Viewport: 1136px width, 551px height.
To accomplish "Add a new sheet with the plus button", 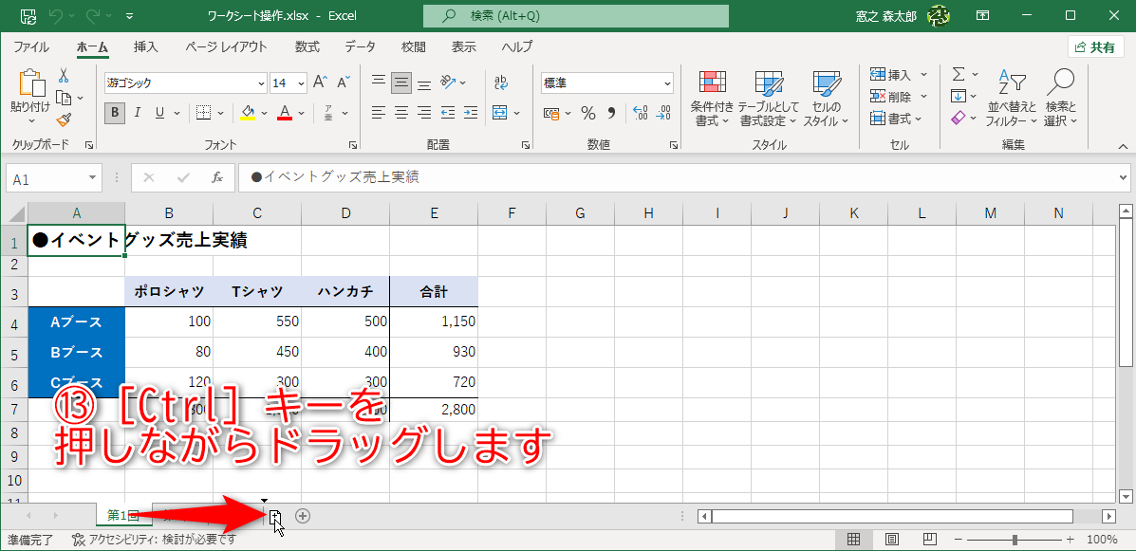I will point(303,515).
